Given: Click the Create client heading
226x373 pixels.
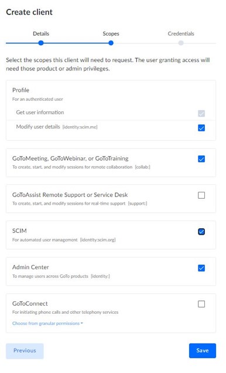Looking at the screenshot, I should click(29, 12).
